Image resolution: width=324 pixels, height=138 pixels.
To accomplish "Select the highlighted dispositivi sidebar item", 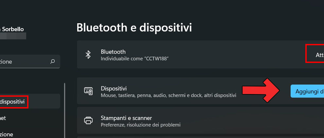I will tap(13, 102).
